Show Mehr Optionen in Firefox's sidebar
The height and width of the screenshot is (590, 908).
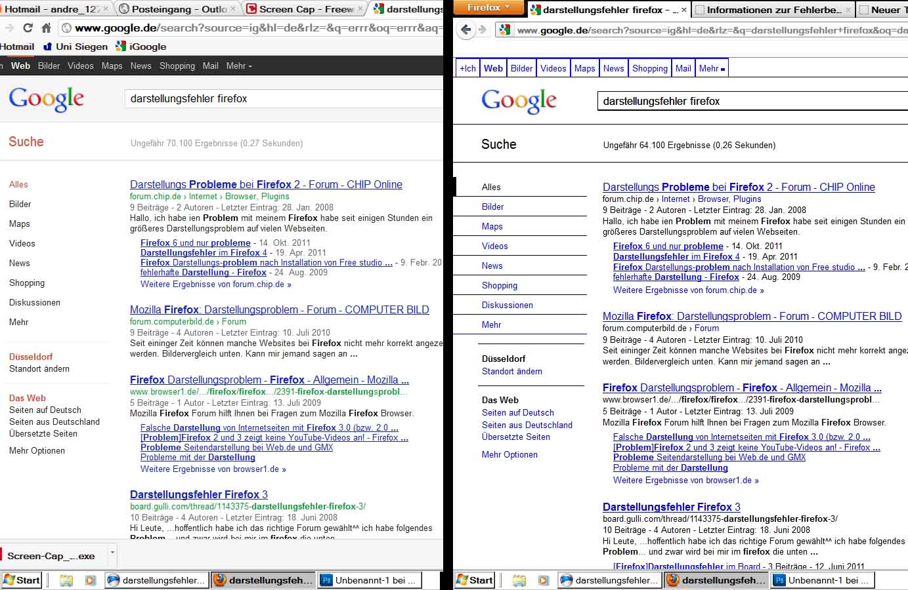[509, 454]
